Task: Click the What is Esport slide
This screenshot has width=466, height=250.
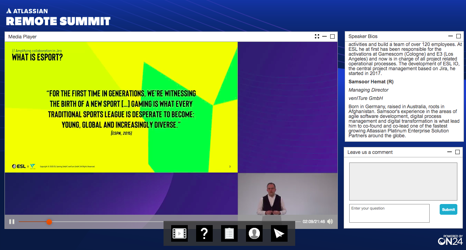Action: 121,107
